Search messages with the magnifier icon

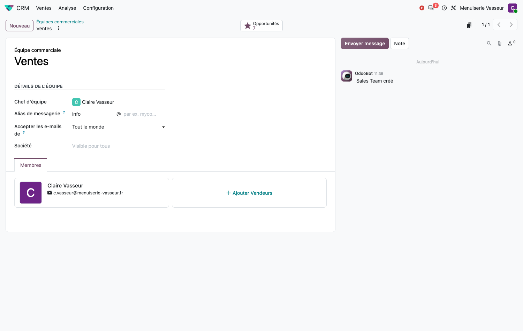[489, 44]
